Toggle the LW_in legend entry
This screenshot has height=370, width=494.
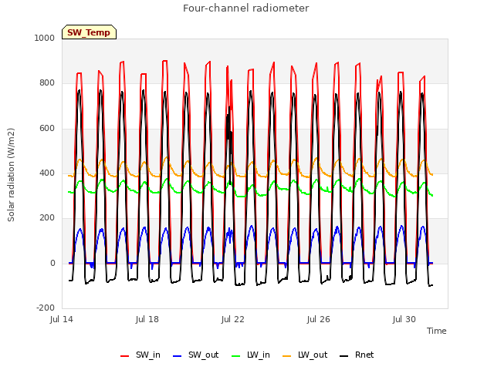251,355
